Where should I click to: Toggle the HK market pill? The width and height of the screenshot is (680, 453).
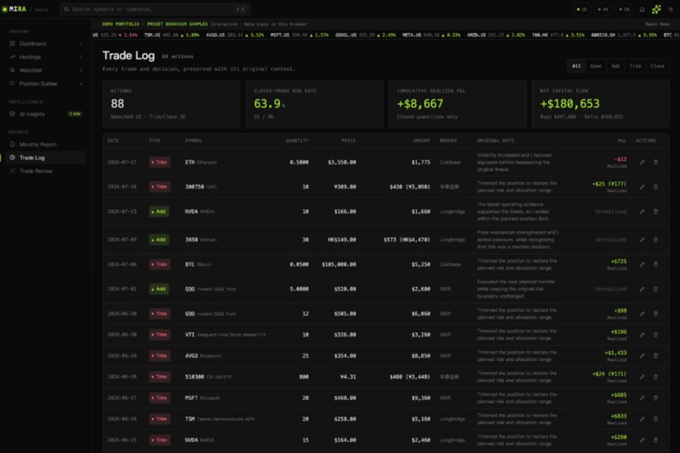[603, 9]
